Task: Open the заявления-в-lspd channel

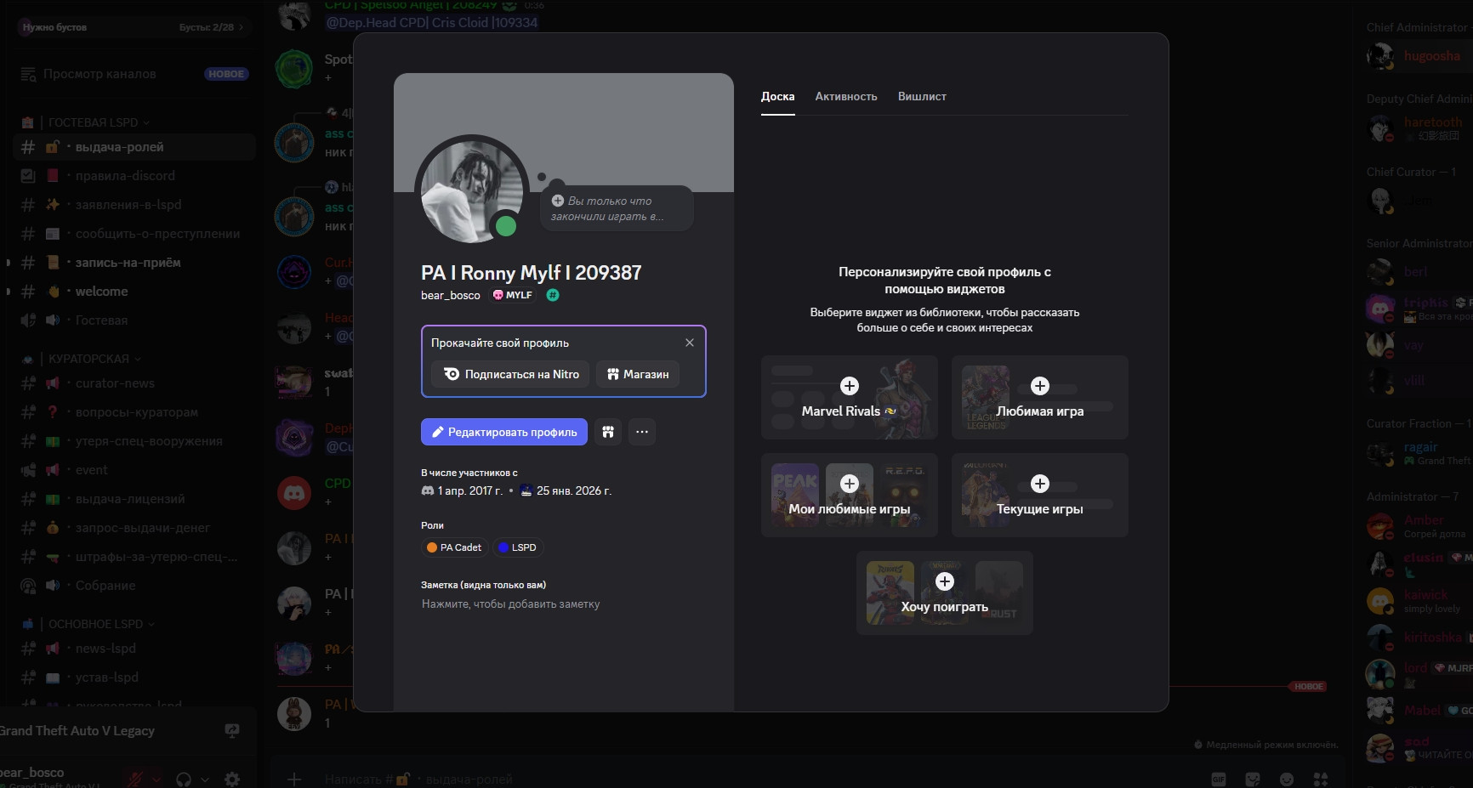Action: pos(134,205)
